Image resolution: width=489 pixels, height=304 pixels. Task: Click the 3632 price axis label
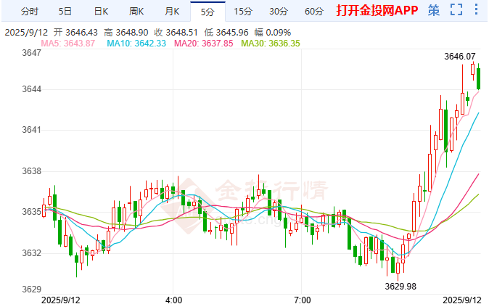31,253
